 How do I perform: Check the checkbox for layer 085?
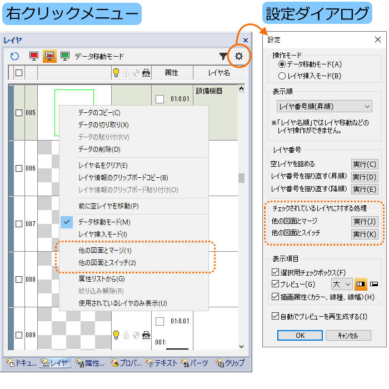(19, 113)
